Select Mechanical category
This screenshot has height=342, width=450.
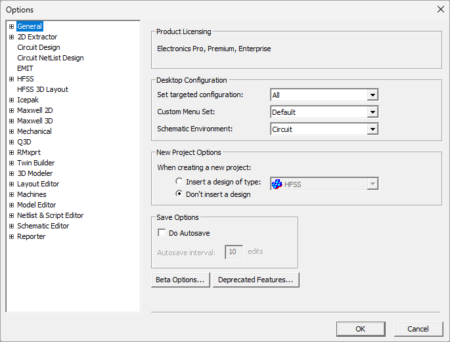(34, 131)
